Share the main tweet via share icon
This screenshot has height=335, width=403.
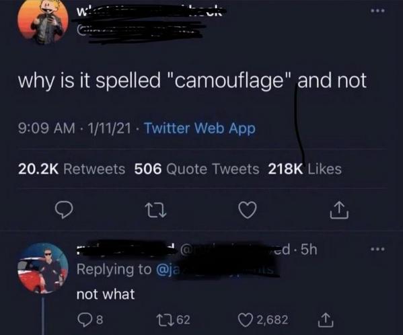pyautogui.click(x=339, y=209)
